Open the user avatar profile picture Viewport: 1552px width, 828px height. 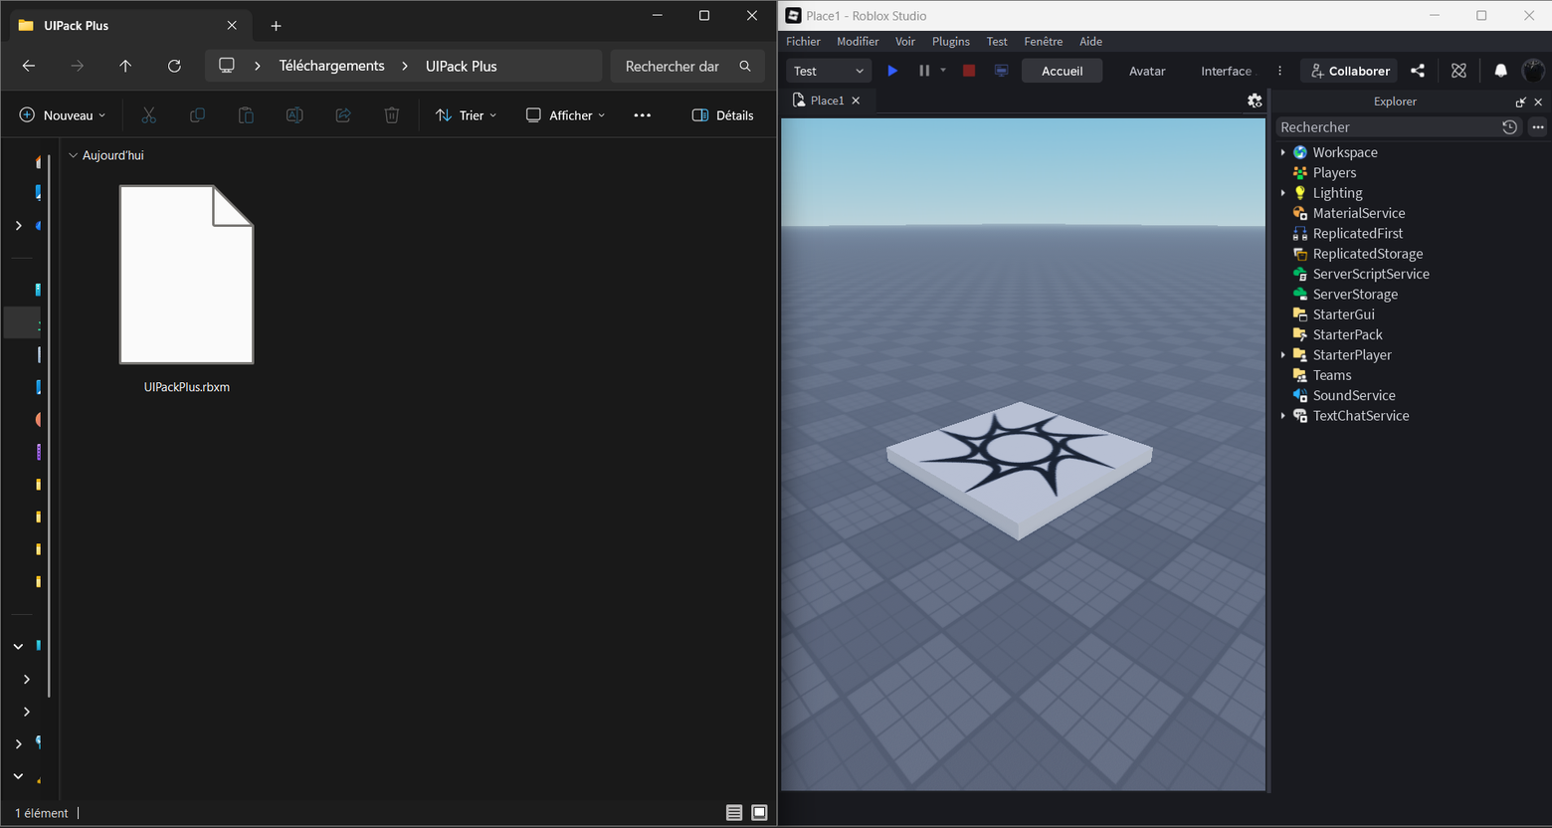(x=1533, y=71)
